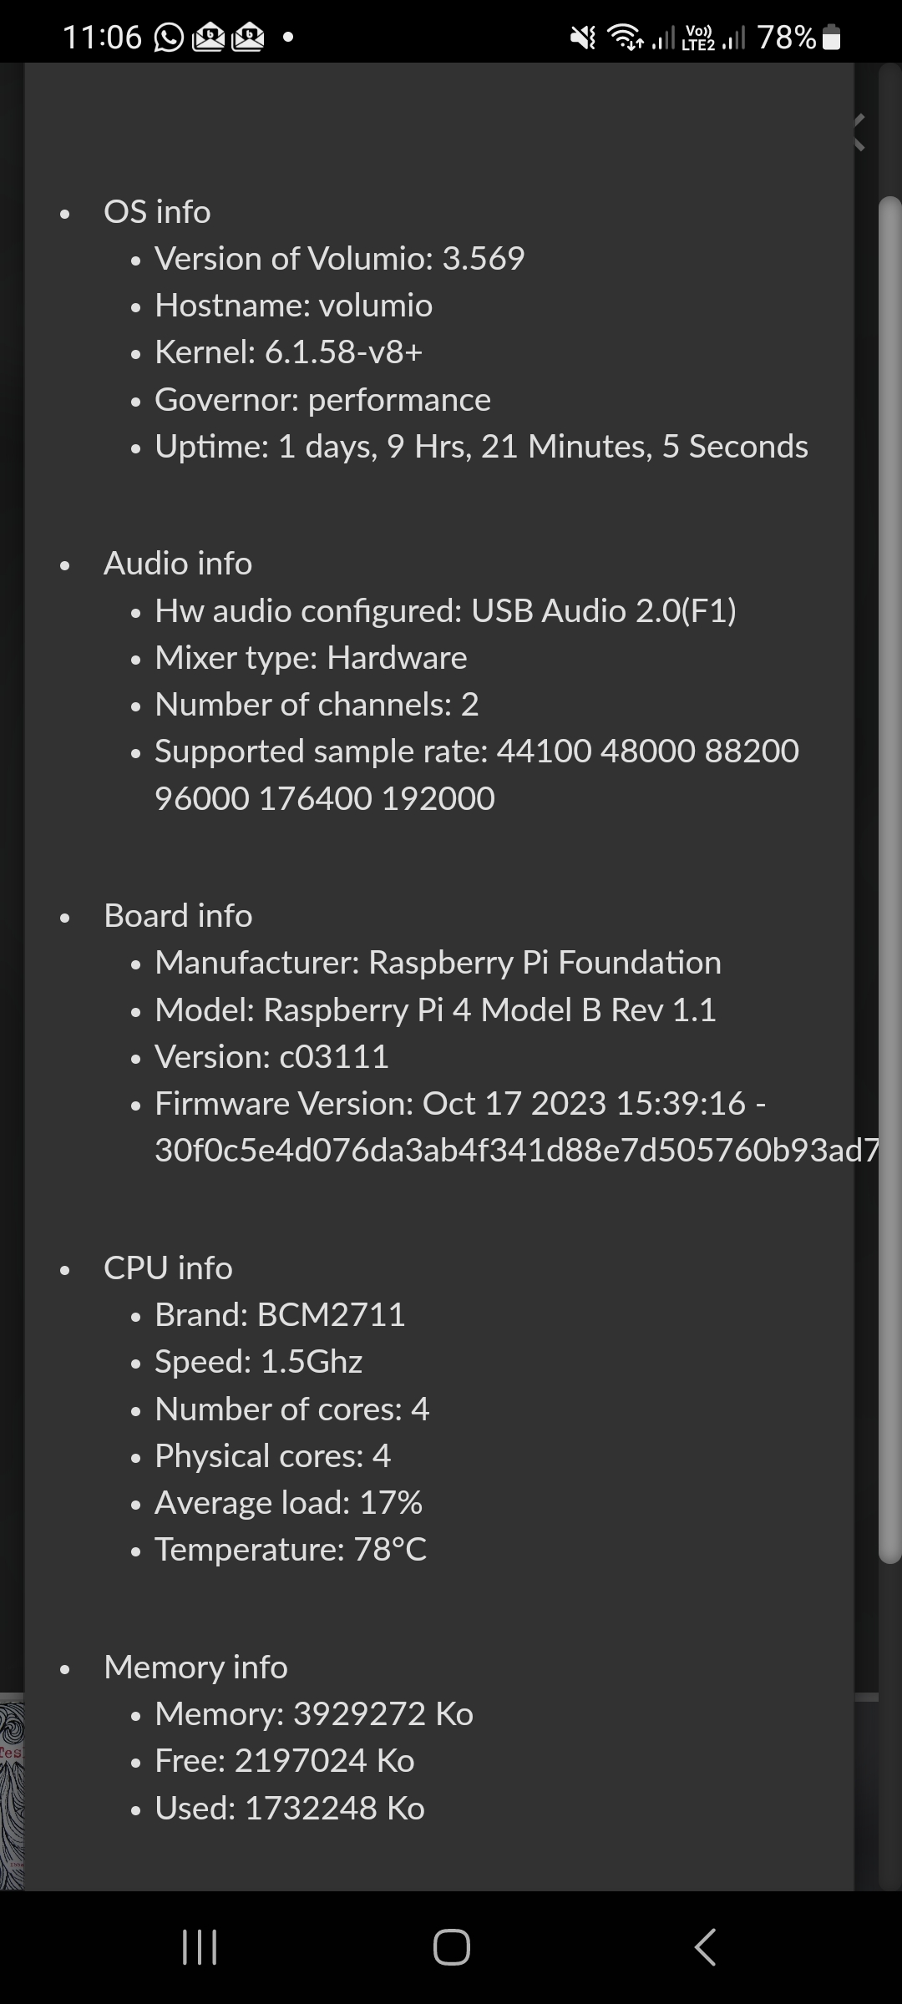Tap the album art thumbnail behind dialog
Image resolution: width=902 pixels, height=2004 pixels.
click(x=12, y=1794)
